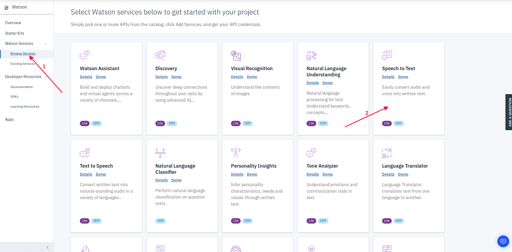
Task: Click the Language Translator icon
Action: tap(387, 153)
